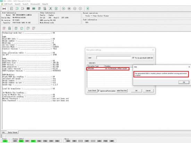Close the Decryption settings dialog
Image resolution: width=191 pixels, height=143 pixels.
click(x=153, y=50)
